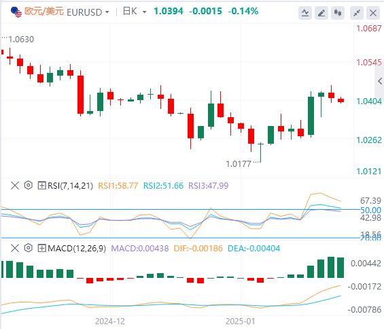Select the DEA:-0.00404 value

254,249
